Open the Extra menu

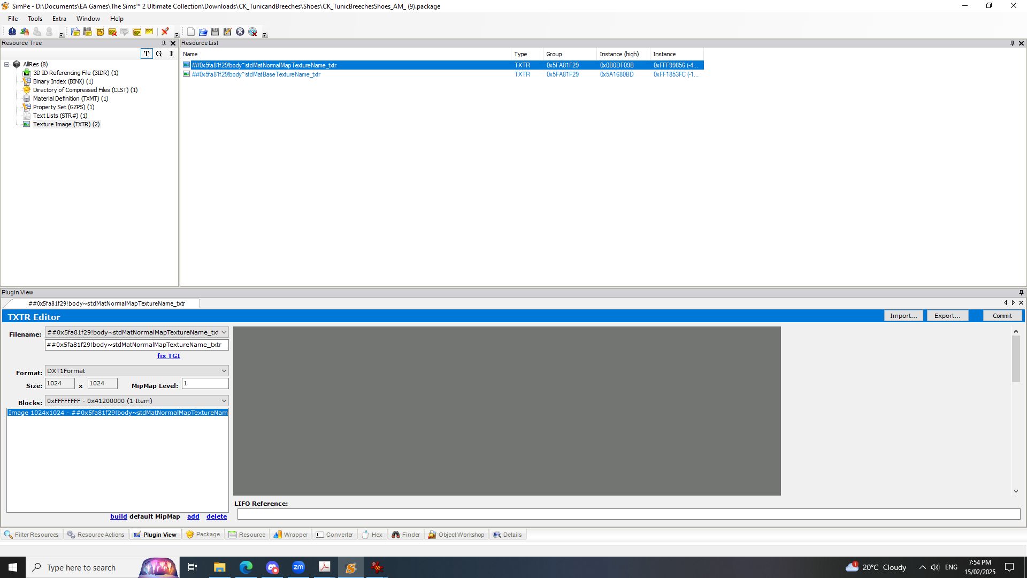click(59, 18)
